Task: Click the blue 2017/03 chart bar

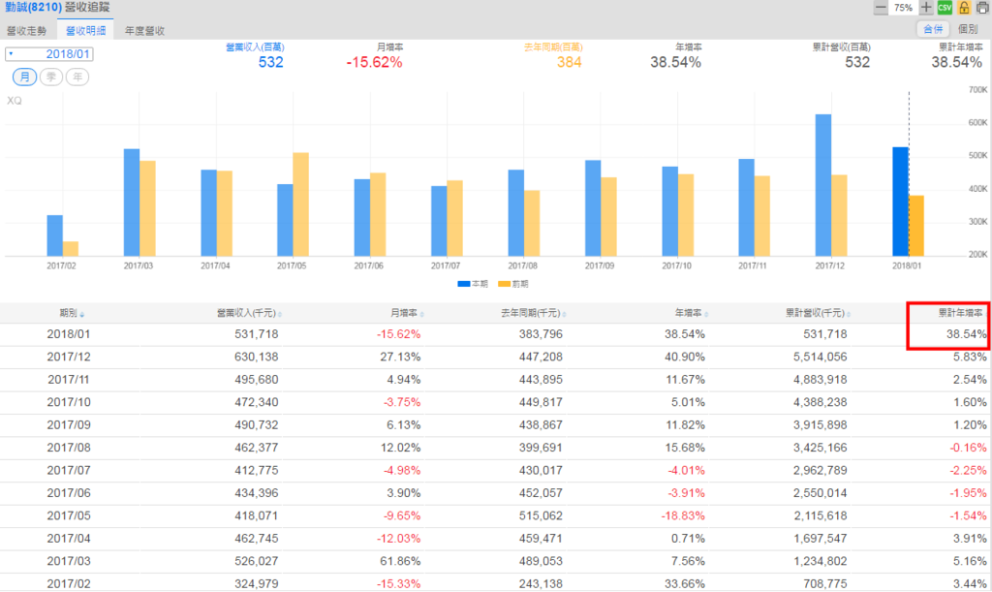Action: pyautogui.click(x=132, y=203)
